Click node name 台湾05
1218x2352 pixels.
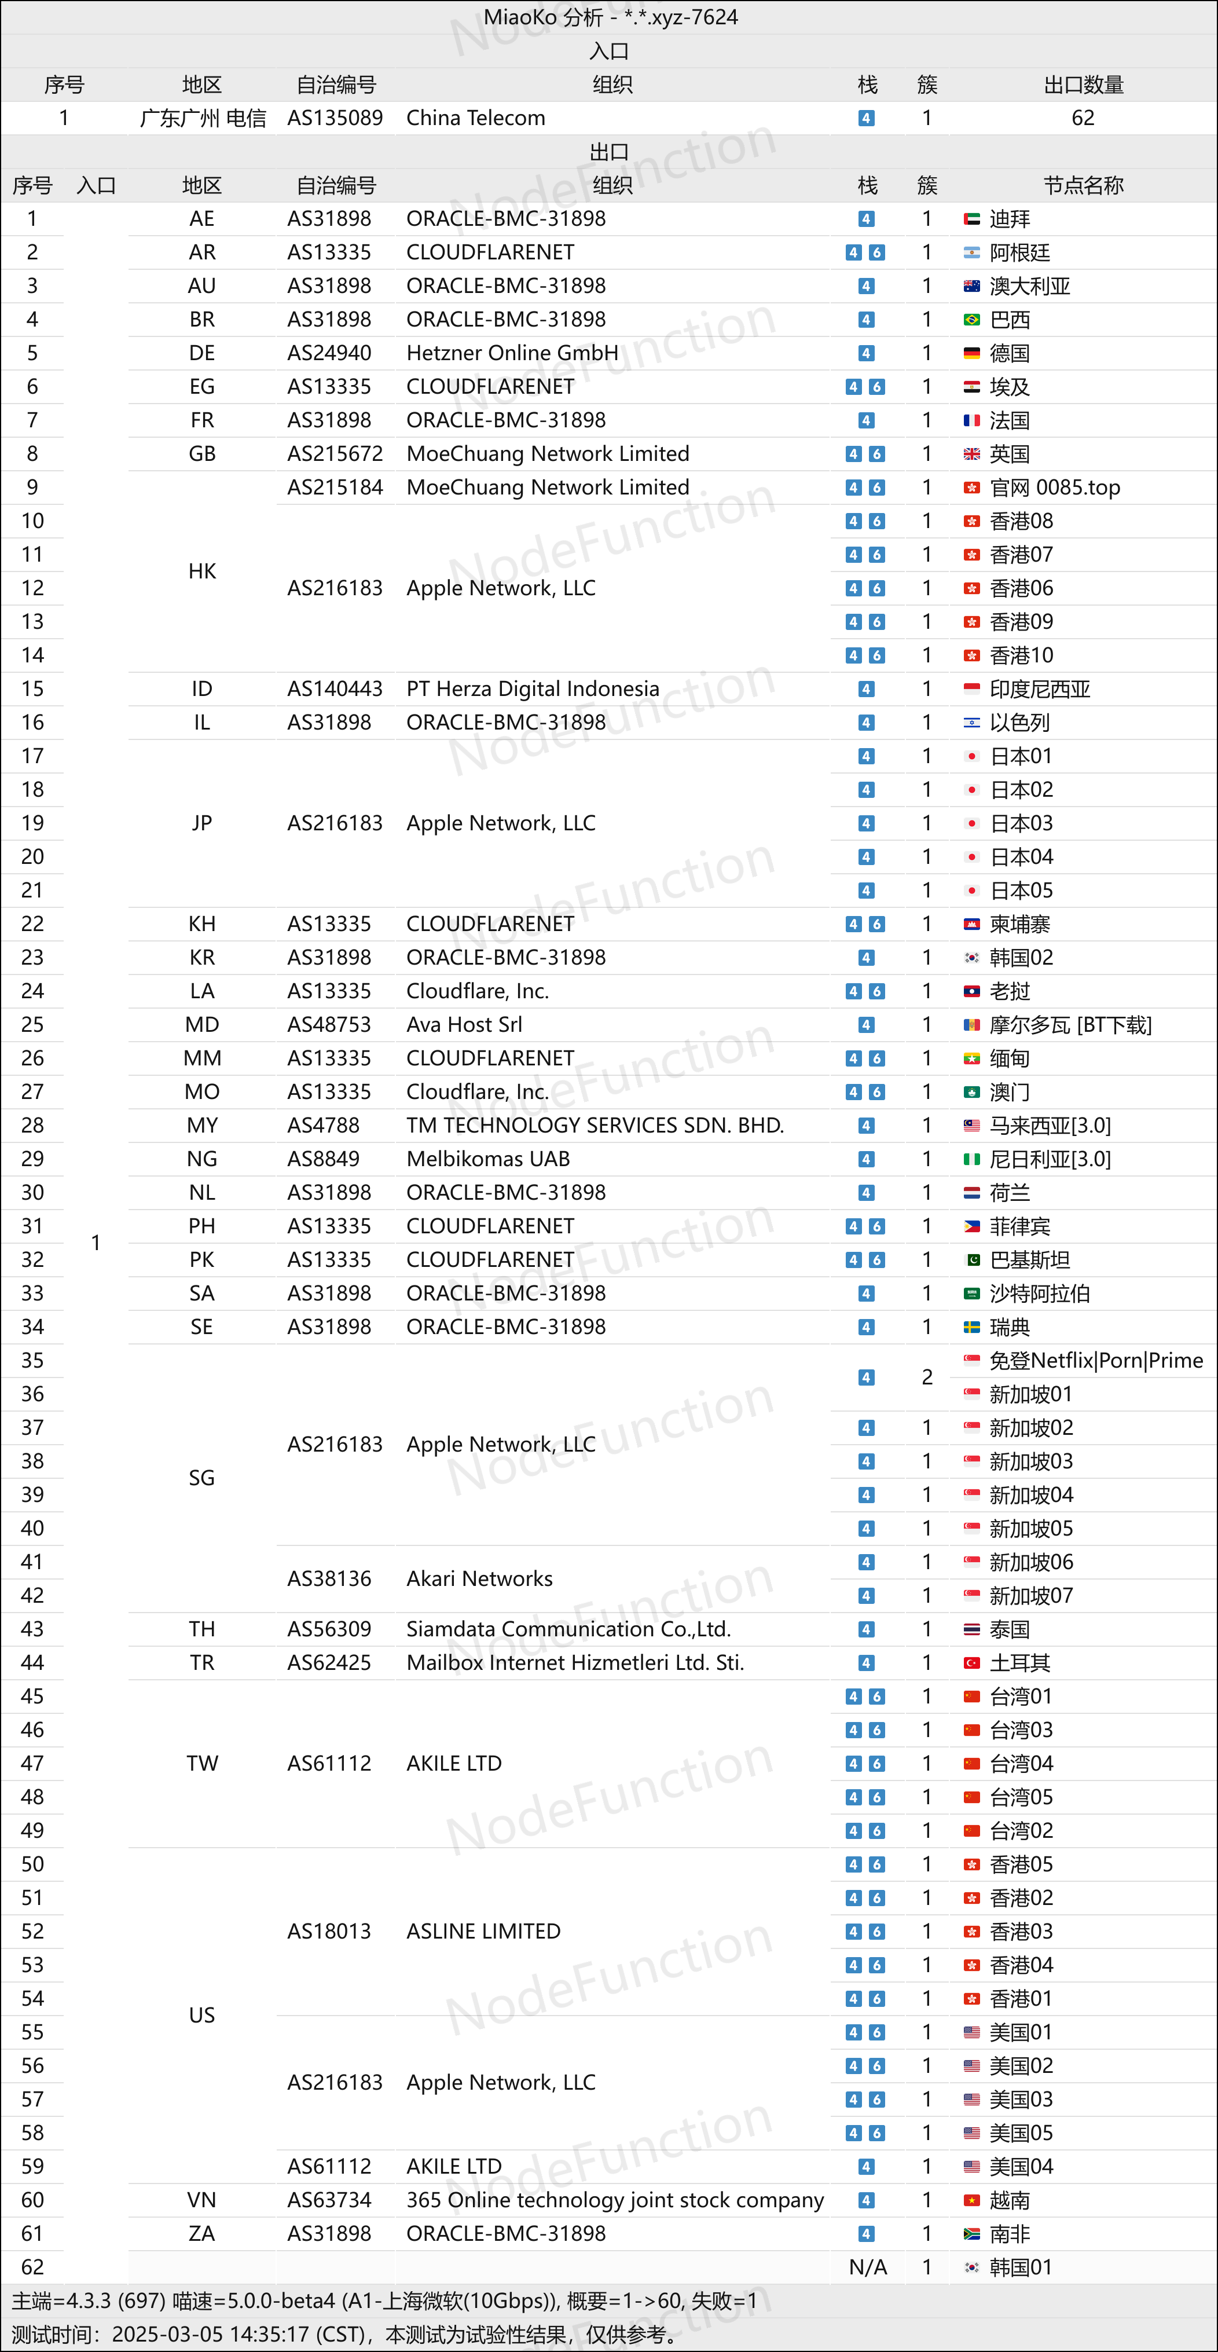click(x=1022, y=1797)
